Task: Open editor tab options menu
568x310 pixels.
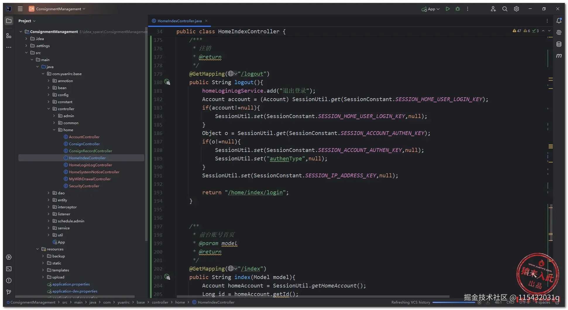Action: pos(547,21)
